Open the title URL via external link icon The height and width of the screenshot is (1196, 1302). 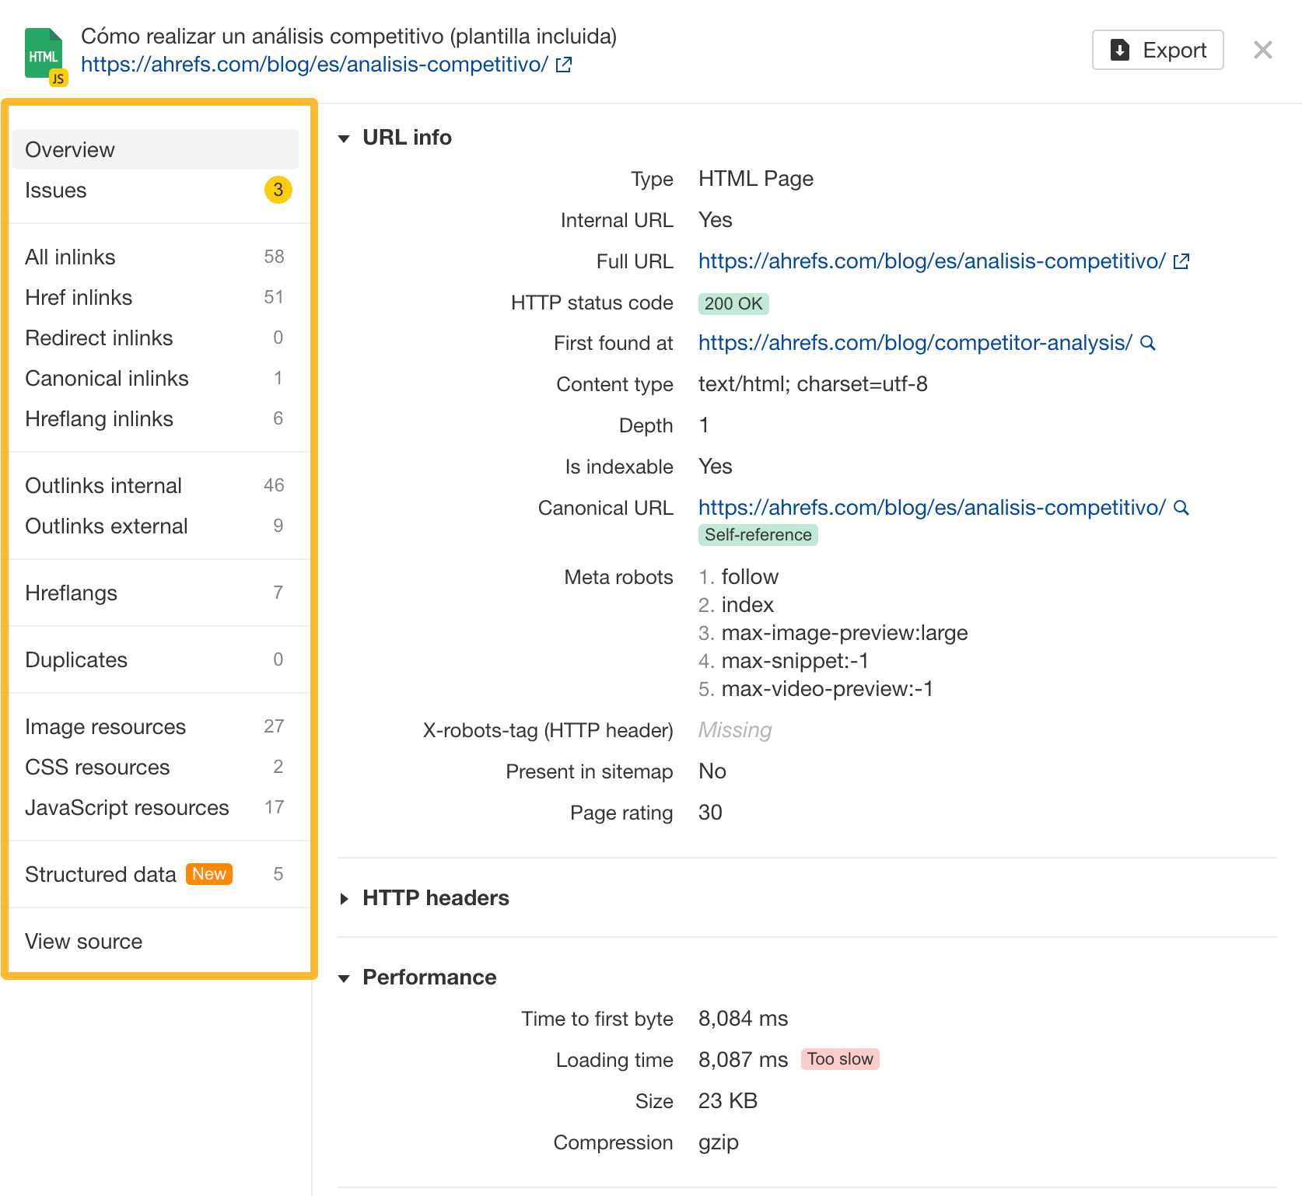[563, 65]
